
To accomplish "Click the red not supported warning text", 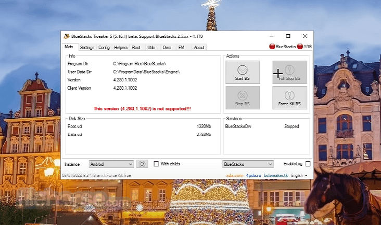I will click(143, 109).
